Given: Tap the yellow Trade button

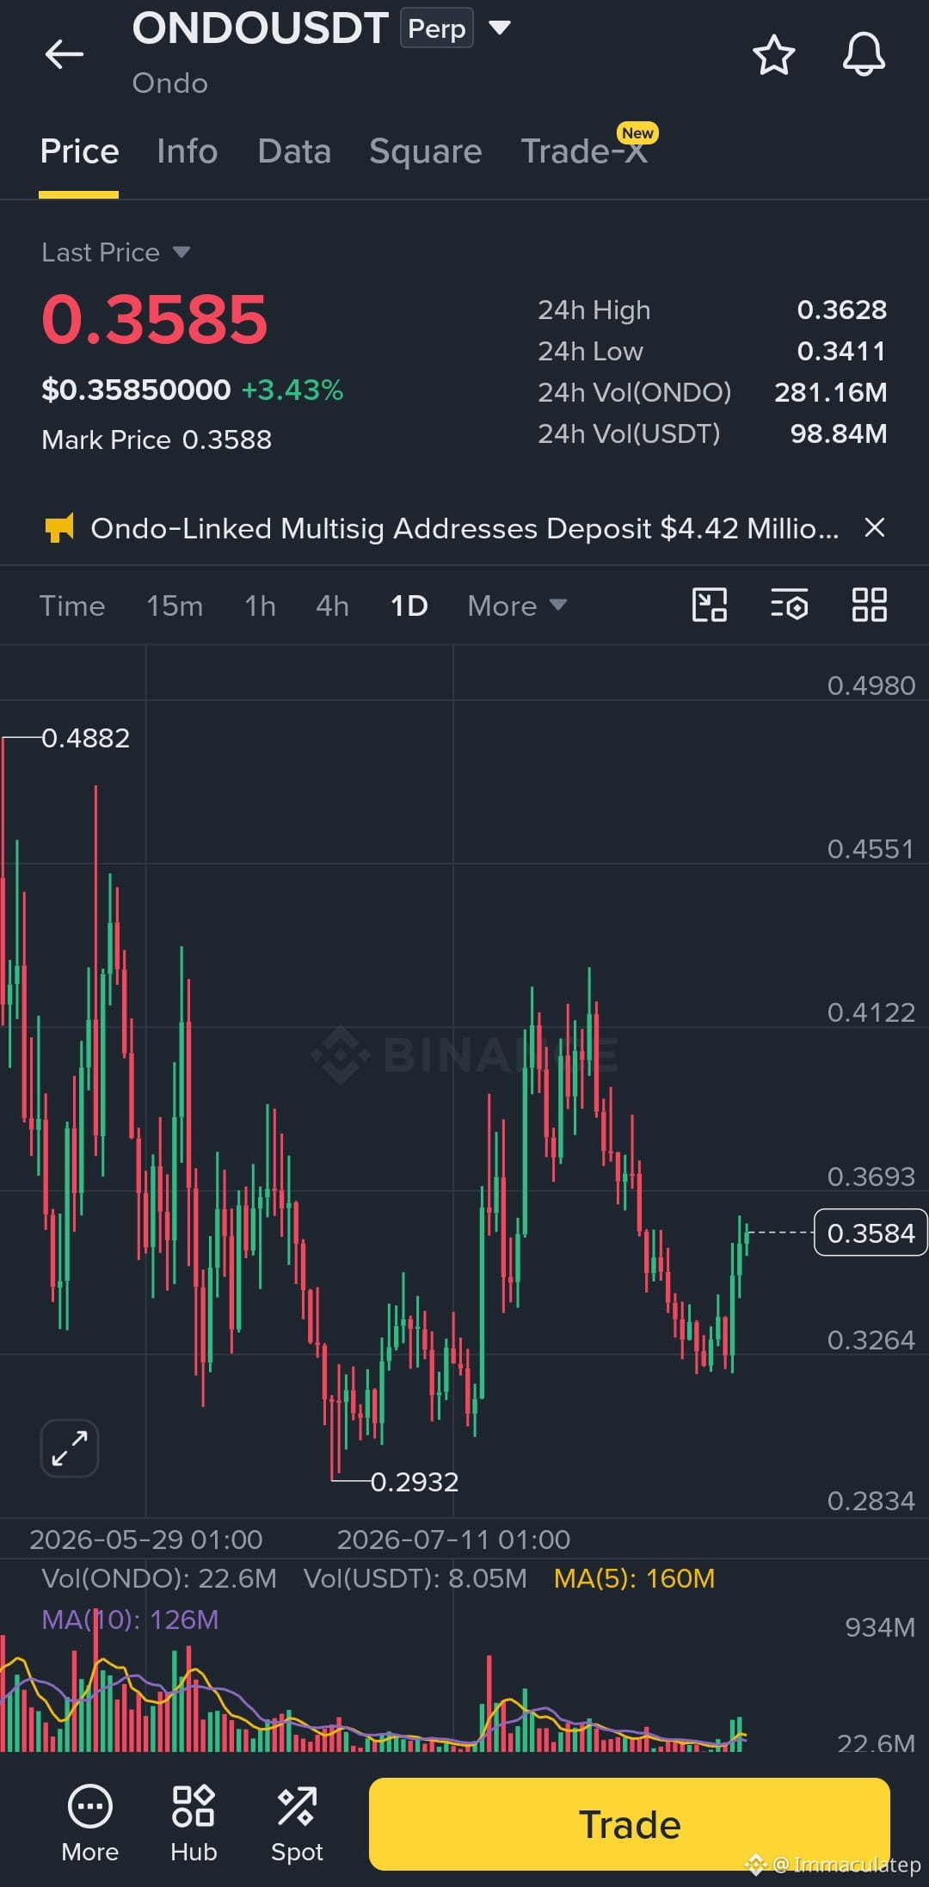Looking at the screenshot, I should (630, 1824).
